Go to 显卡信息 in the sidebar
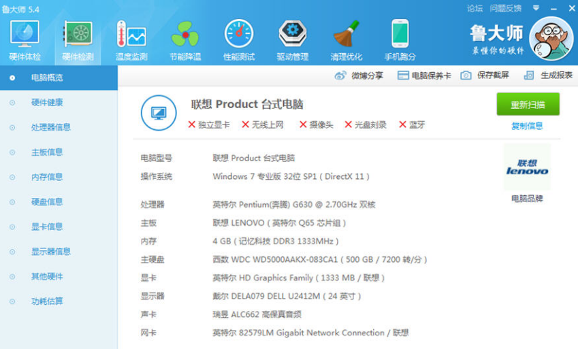578x349 pixels. click(47, 227)
